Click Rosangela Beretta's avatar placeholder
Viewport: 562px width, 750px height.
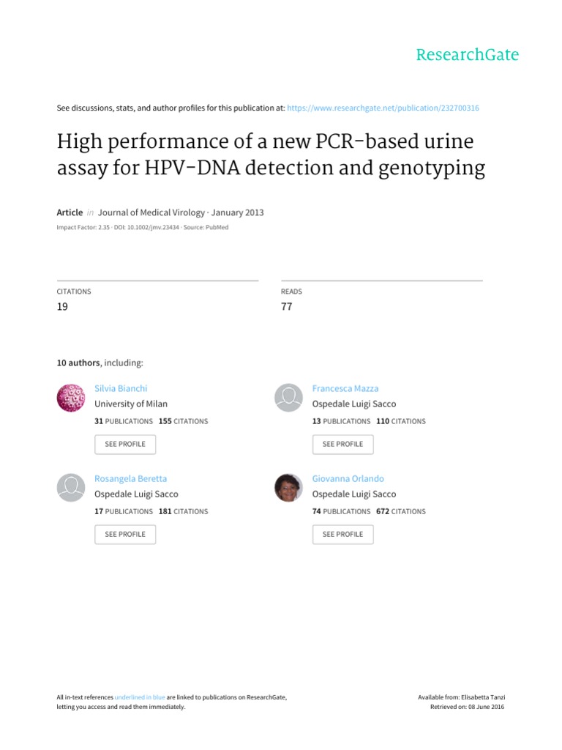coord(71,488)
